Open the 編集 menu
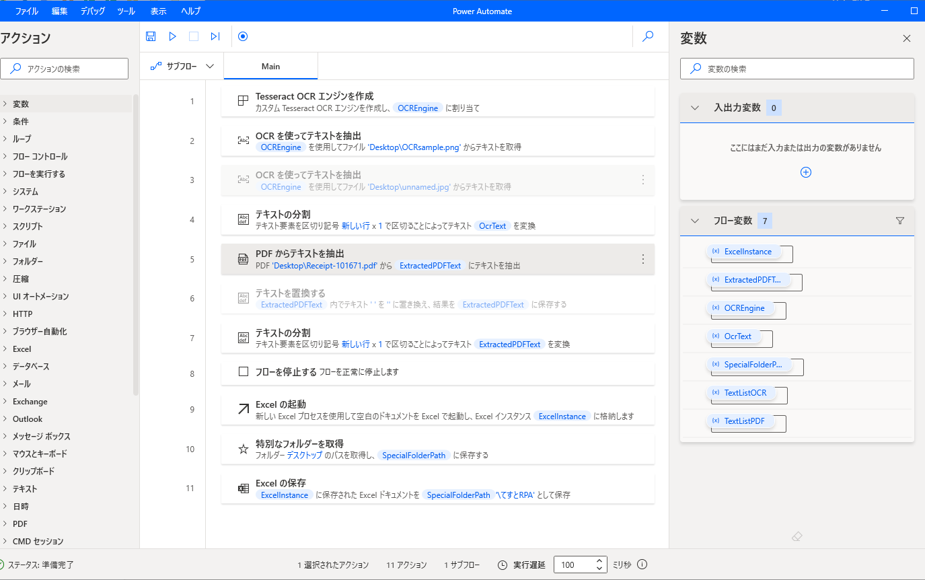Image resolution: width=925 pixels, height=580 pixels. click(x=60, y=11)
